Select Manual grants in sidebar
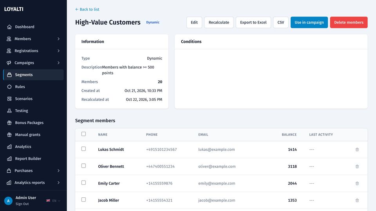This screenshot has width=376, height=211. click(33, 134)
